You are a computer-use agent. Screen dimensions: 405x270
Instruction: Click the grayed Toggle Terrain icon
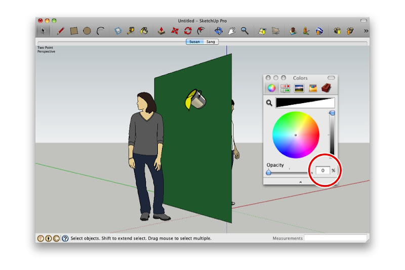(x=275, y=31)
